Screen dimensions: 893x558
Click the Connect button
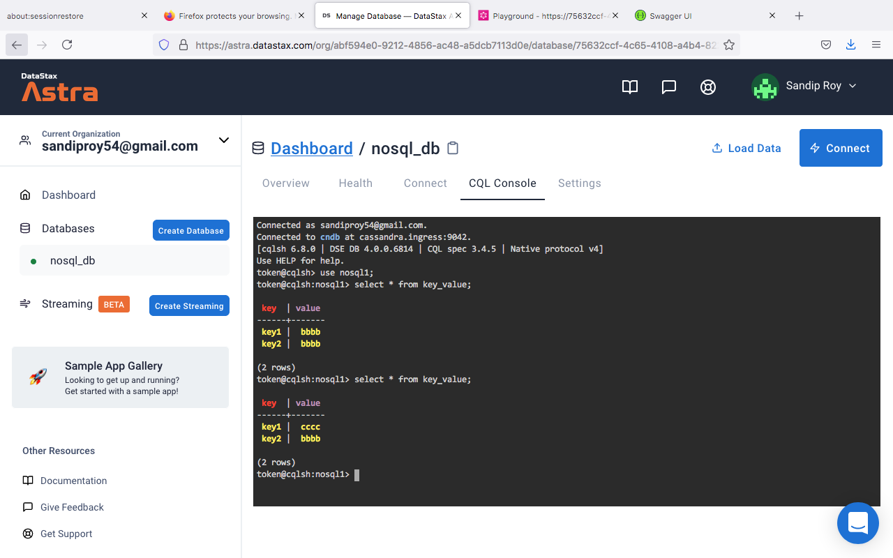[x=840, y=148]
